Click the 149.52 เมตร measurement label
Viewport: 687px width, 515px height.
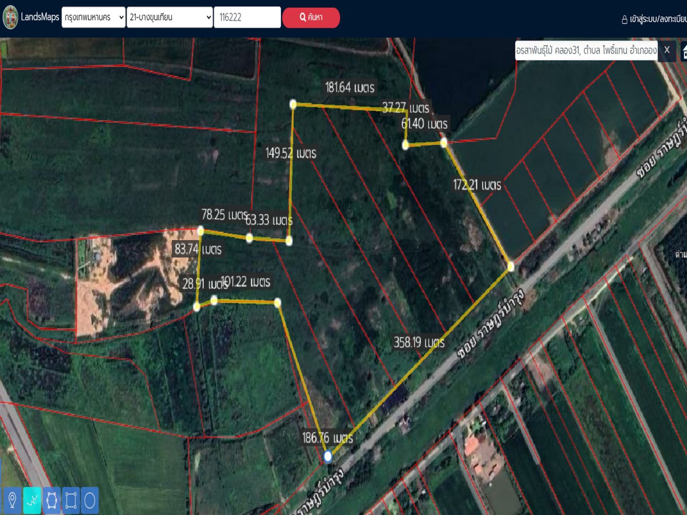click(291, 153)
